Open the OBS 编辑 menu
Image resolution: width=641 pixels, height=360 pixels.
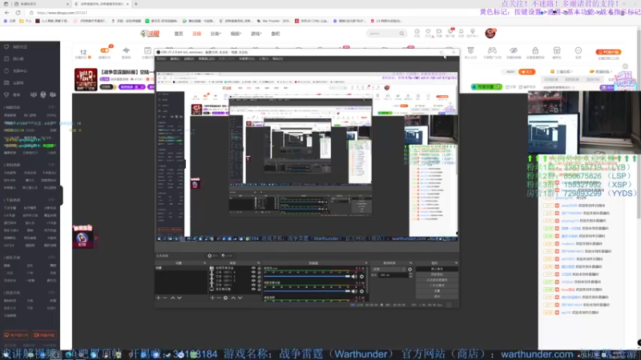click(x=175, y=58)
